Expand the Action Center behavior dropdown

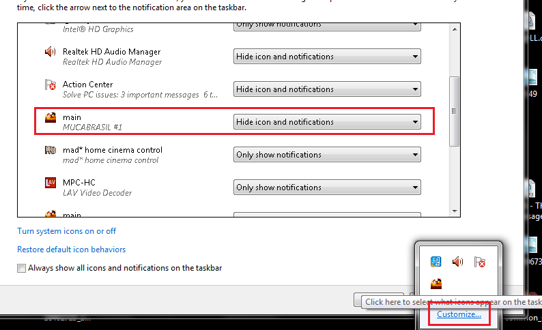(x=327, y=89)
